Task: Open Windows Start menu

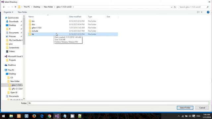Action: coord(3,116)
